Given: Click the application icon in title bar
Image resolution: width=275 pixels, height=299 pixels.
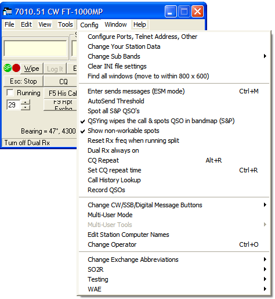Looking at the screenshot, I should tap(8, 12).
